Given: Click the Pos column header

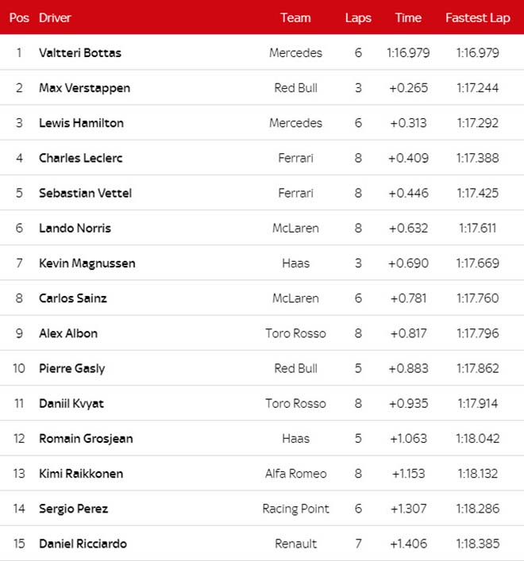Looking at the screenshot, I should tap(19, 17).
